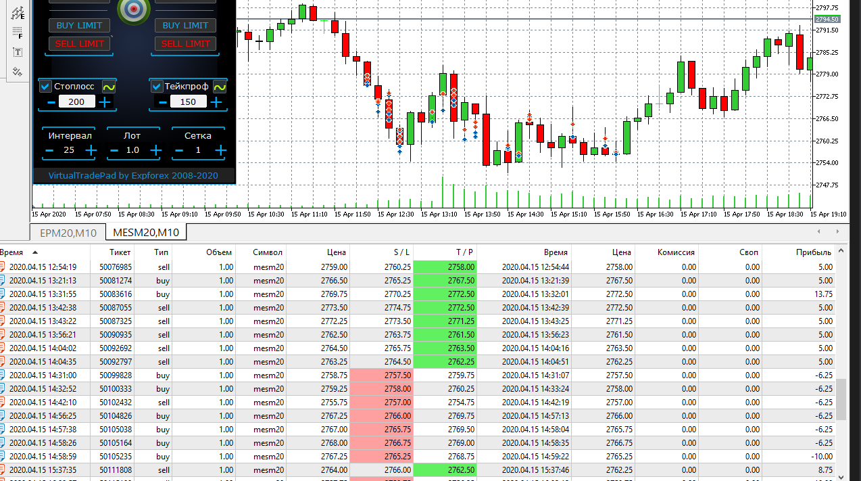
Task: Click the round target icon on trade pad
Action: [x=133, y=9]
